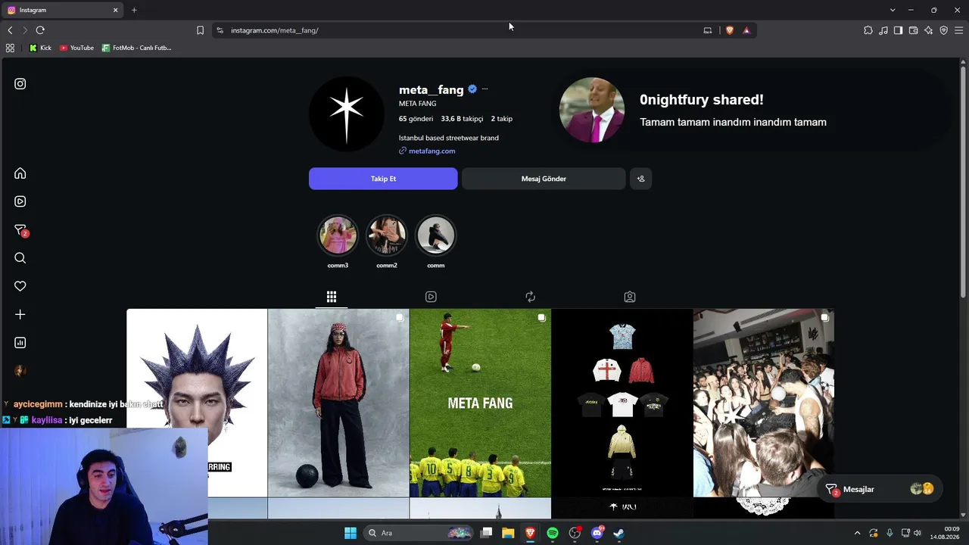This screenshot has width=969, height=545.
Task: Close the Instagram browser tab
Action: pyautogui.click(x=116, y=10)
